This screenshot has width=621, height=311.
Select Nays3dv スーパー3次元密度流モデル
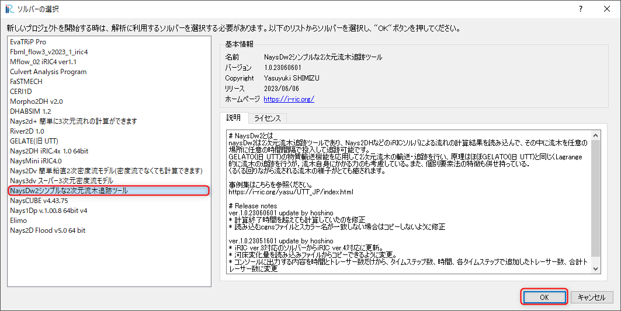pyautogui.click(x=109, y=181)
